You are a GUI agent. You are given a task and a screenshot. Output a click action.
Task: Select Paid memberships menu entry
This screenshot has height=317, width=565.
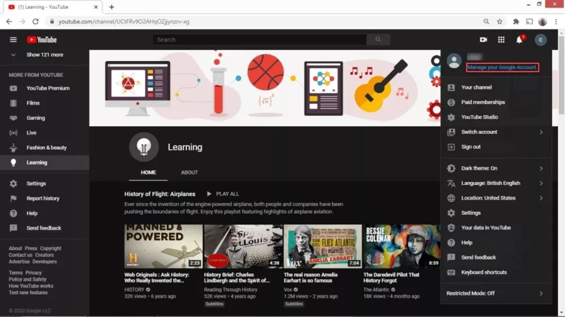click(496, 102)
